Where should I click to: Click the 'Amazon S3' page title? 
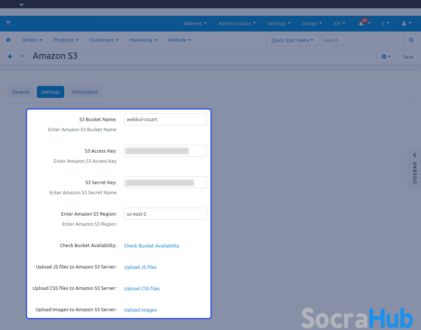pos(55,56)
